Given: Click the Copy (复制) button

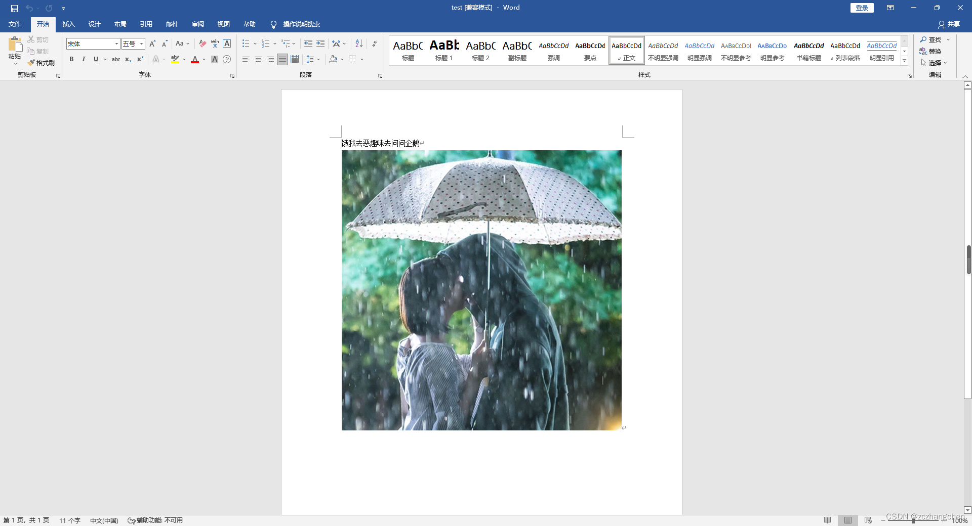Looking at the screenshot, I should point(38,51).
